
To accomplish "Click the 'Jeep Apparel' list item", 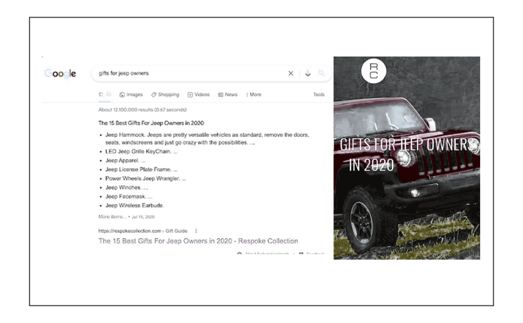I will pyautogui.click(x=126, y=161).
